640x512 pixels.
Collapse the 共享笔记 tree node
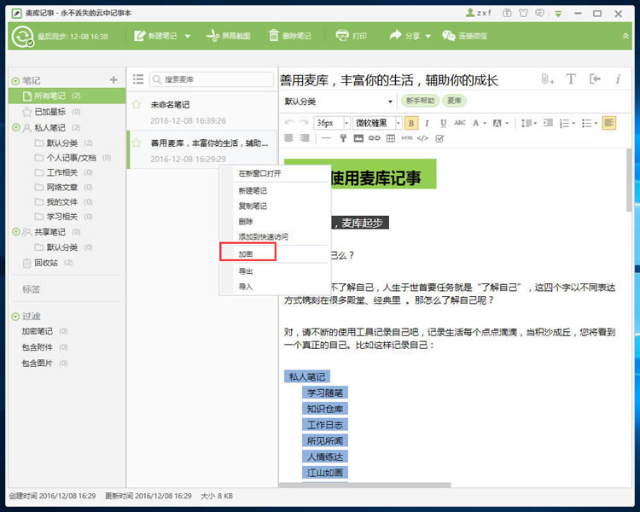16,231
